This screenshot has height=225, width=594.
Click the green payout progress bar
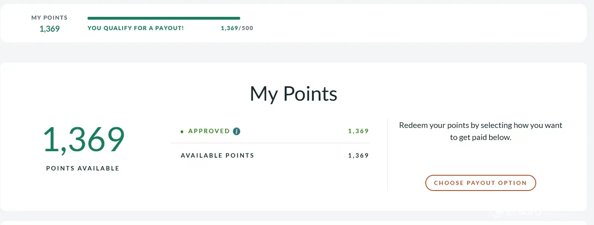(x=163, y=18)
